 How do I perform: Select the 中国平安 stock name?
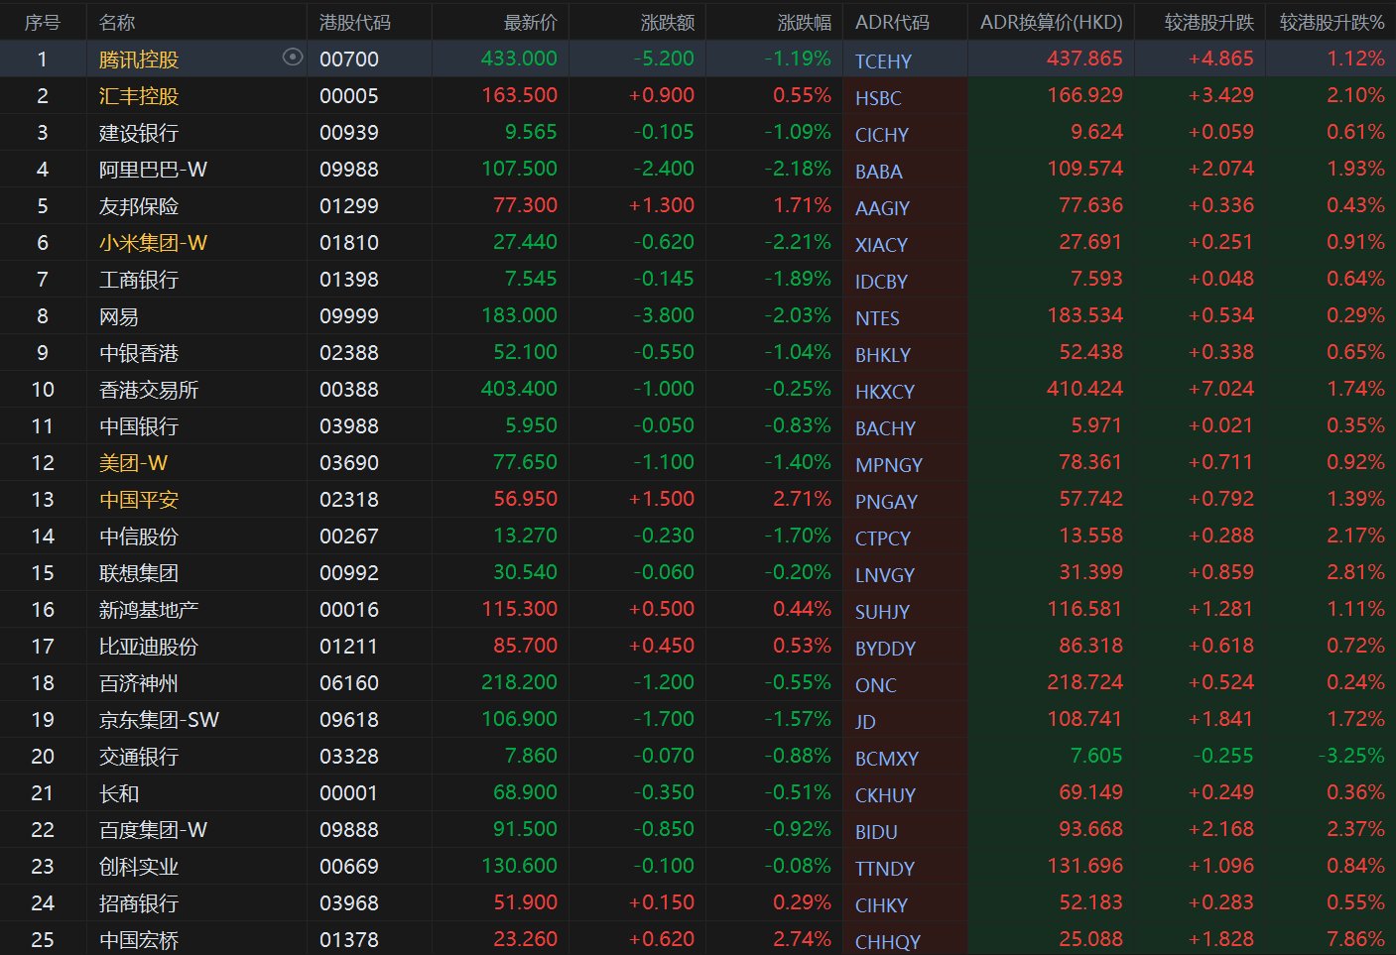139,500
